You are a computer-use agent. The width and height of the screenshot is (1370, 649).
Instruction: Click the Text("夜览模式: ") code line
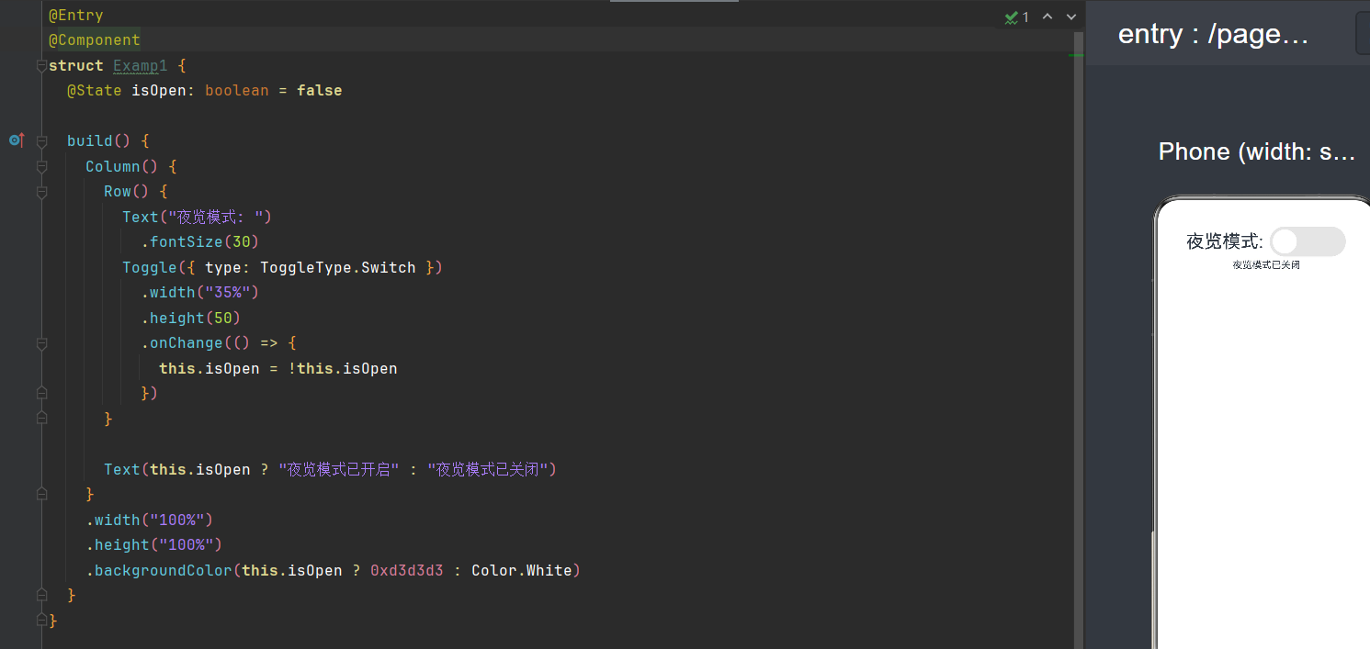pos(197,217)
